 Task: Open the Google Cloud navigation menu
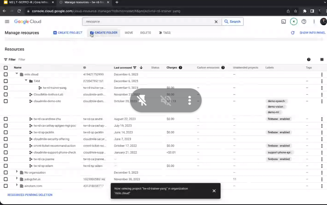pos(7,22)
